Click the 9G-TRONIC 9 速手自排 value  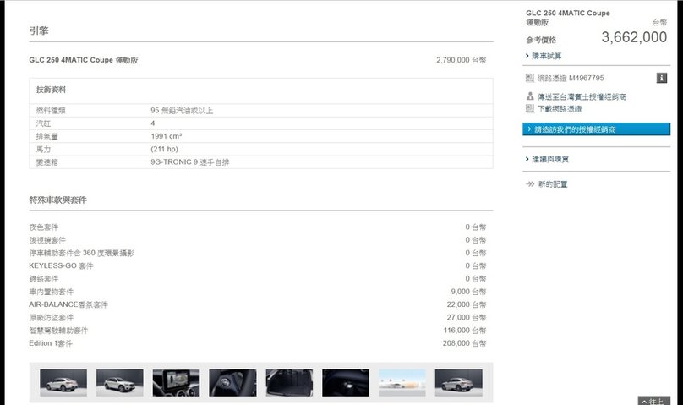pyautogui.click(x=190, y=162)
